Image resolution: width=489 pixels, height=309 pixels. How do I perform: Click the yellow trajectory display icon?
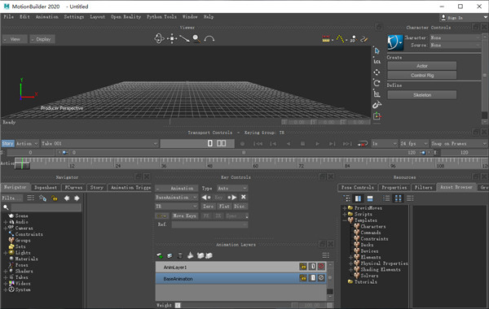click(340, 39)
